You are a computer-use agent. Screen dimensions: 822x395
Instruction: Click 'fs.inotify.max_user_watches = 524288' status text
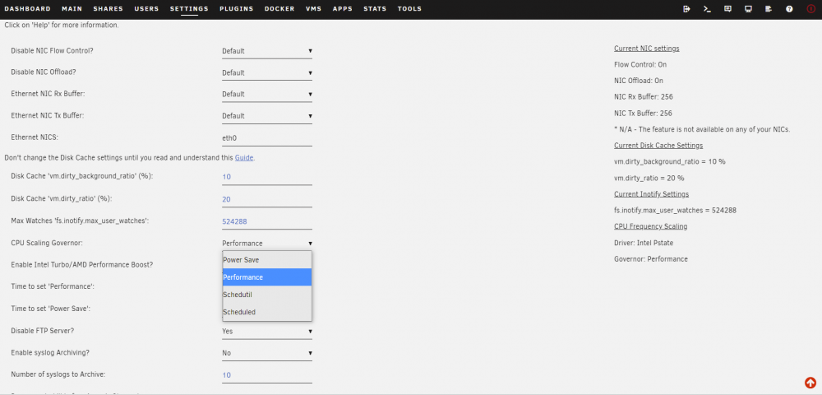click(675, 211)
